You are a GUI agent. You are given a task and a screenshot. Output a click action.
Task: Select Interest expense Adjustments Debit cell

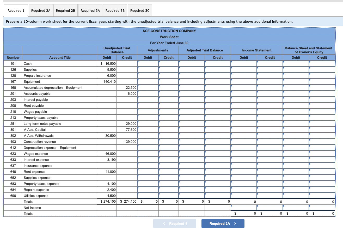(148, 160)
